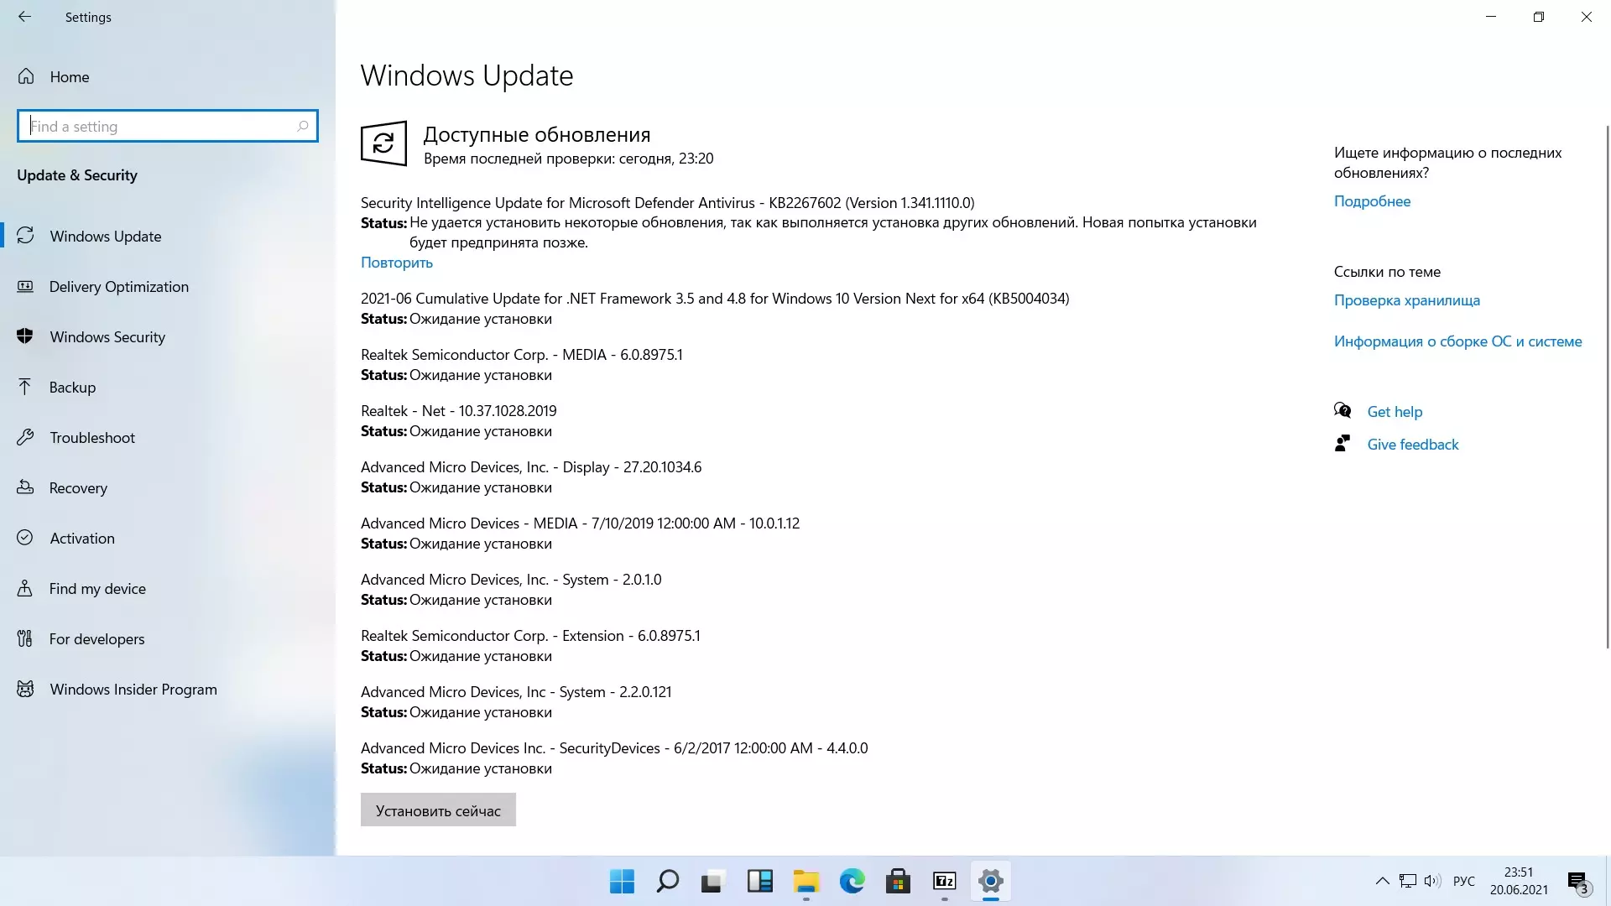The width and height of the screenshot is (1611, 906).
Task: Click the Give feedback person icon
Action: (1342, 443)
